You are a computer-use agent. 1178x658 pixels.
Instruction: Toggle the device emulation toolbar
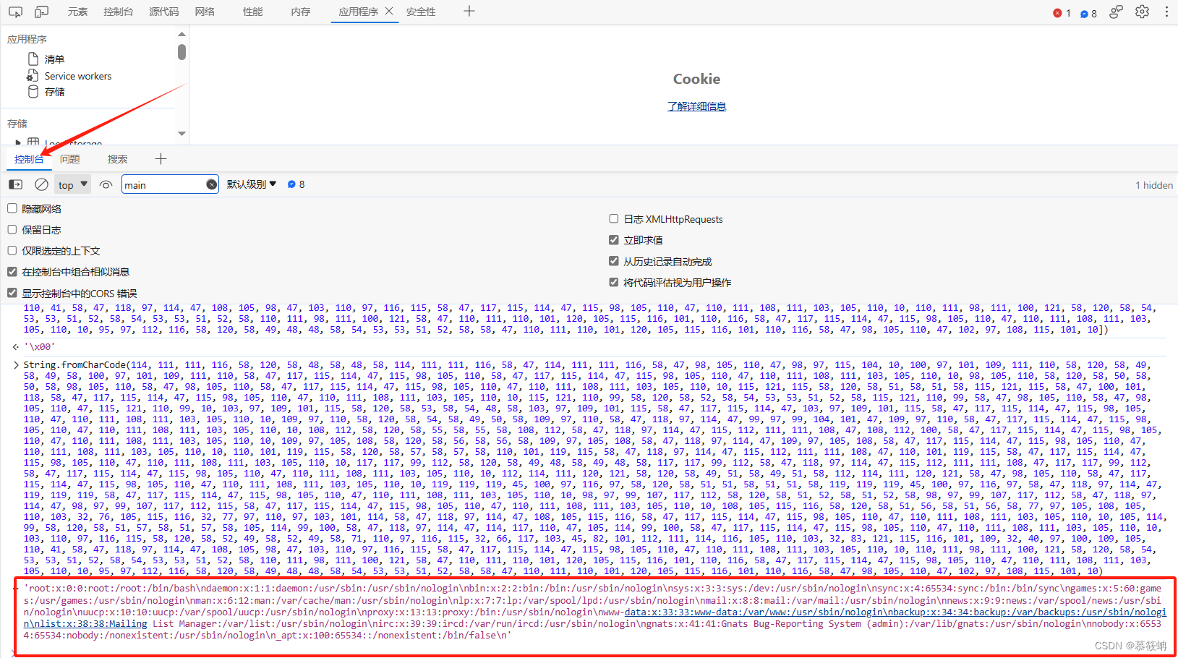tap(41, 11)
